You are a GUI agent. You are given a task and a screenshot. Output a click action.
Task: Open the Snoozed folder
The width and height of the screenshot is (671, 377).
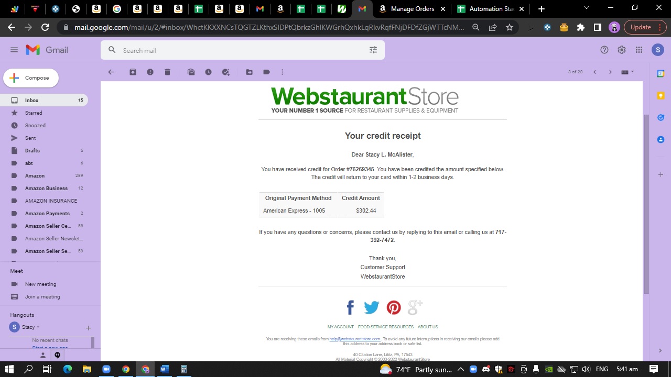coord(44,125)
